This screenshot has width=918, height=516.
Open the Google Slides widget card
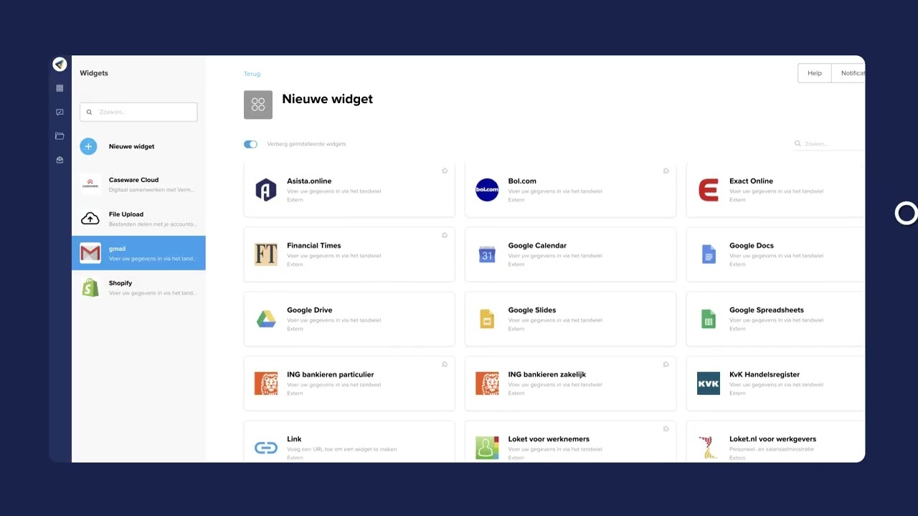tap(570, 319)
